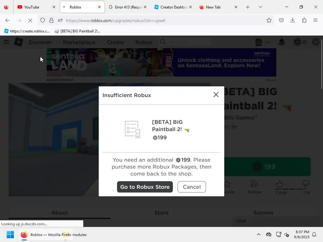The height and width of the screenshot is (242, 323).
Task: Switch to the New Tab tab
Action: 213,7
